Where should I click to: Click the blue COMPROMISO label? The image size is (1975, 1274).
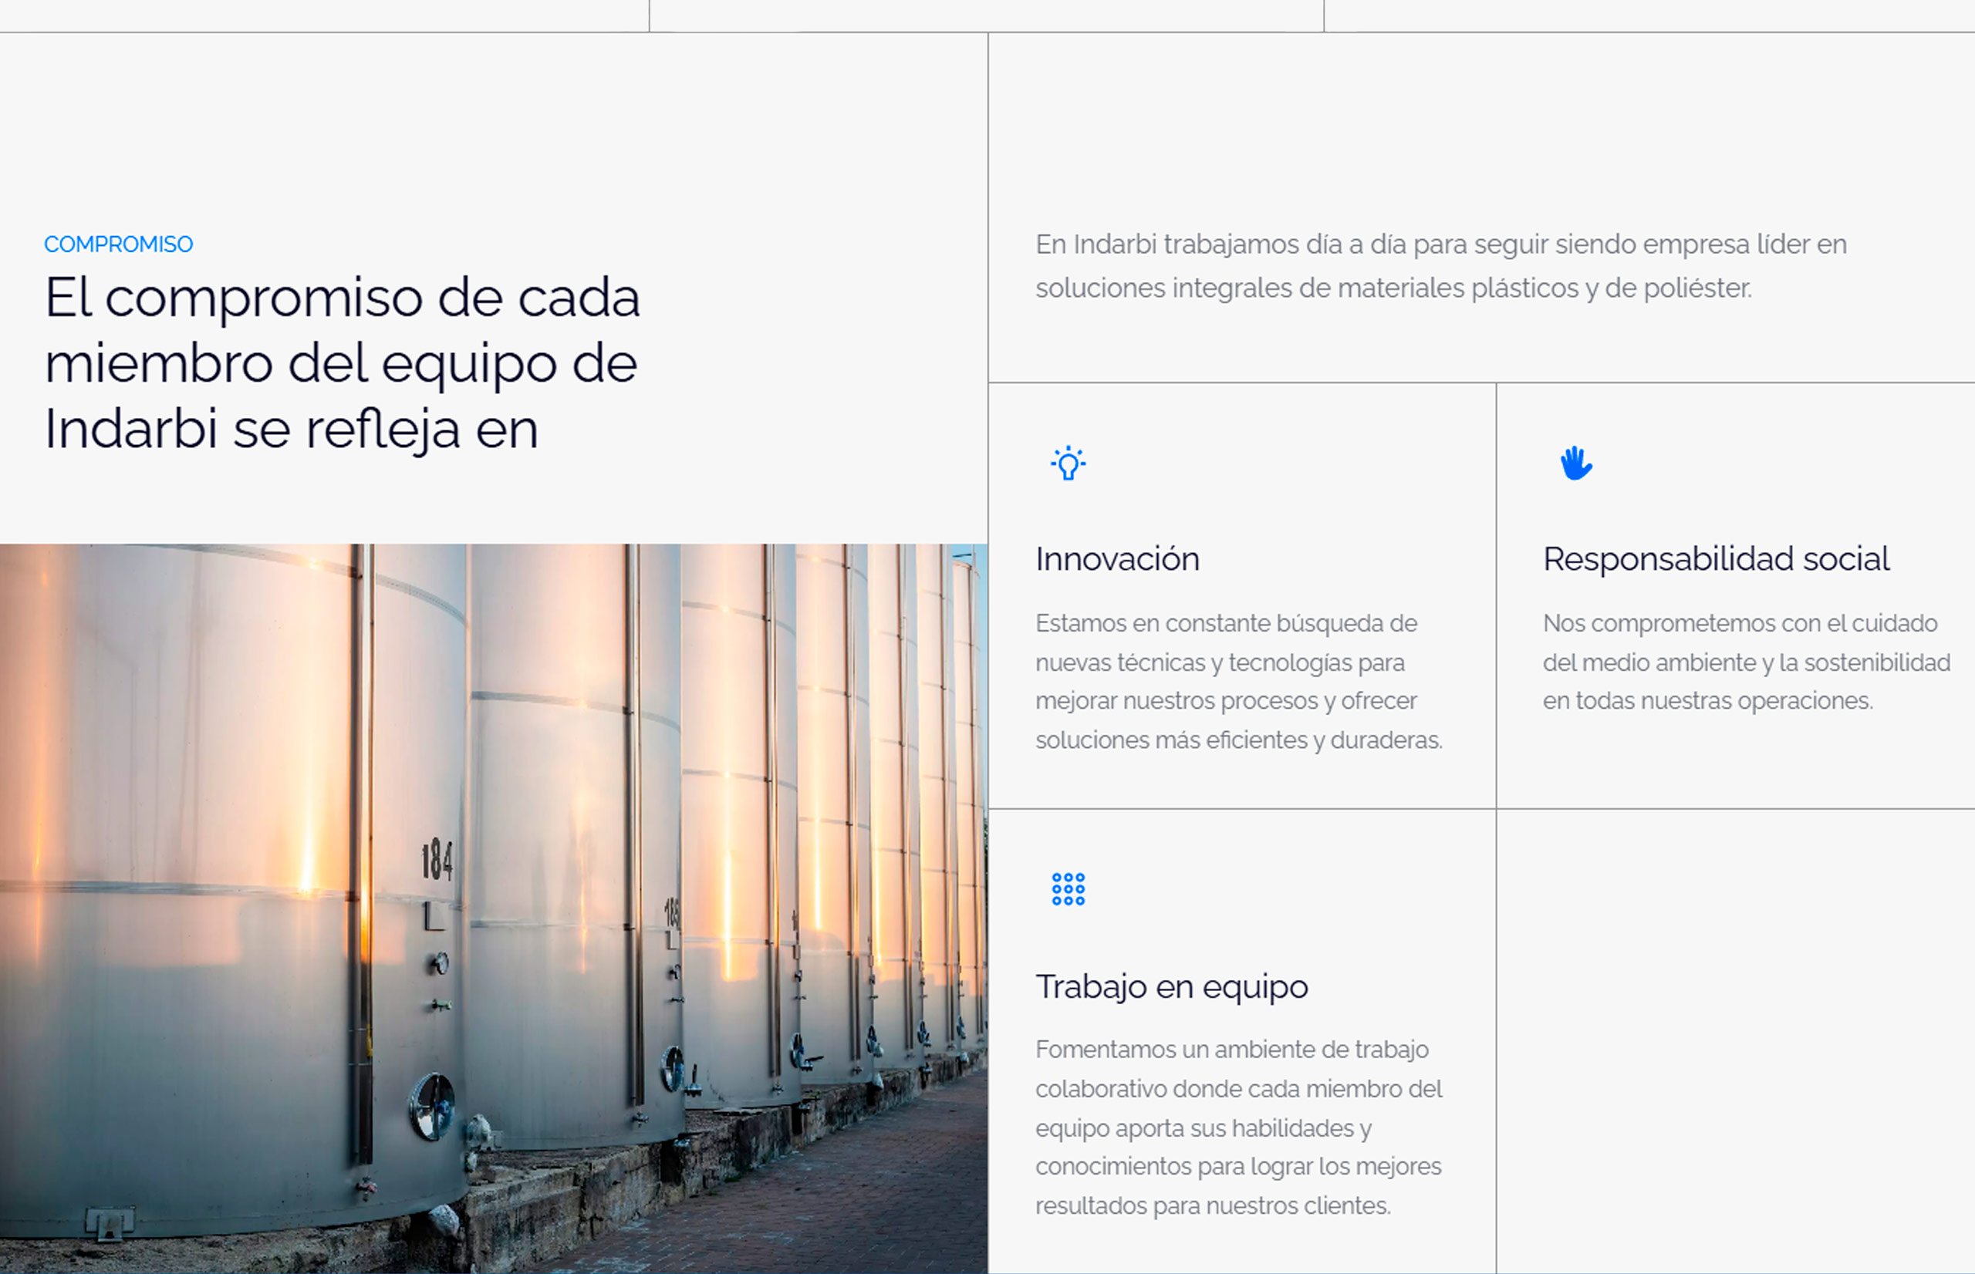(118, 244)
